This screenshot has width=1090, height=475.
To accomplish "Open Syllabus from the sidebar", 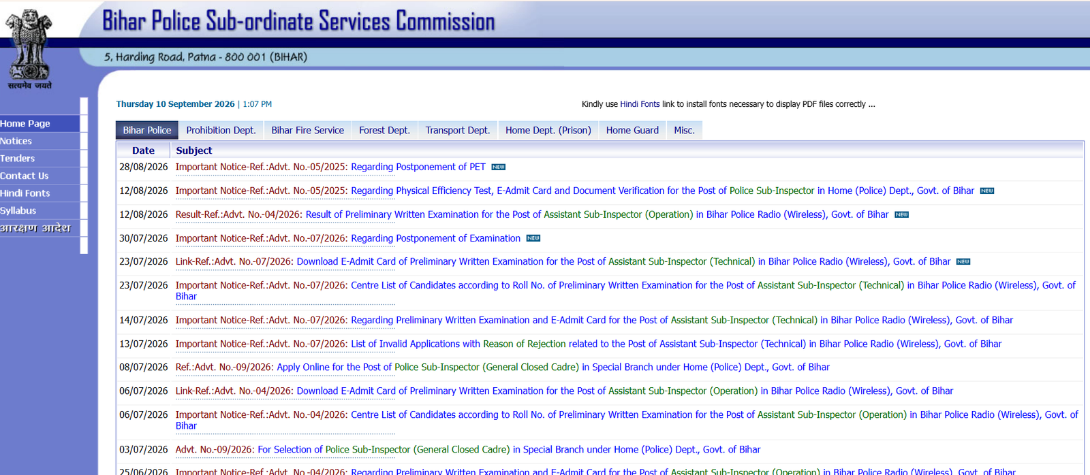I will [x=40, y=211].
